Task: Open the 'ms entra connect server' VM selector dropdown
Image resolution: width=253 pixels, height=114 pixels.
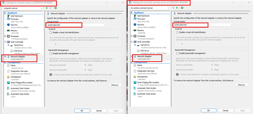Action: coord(168,8)
